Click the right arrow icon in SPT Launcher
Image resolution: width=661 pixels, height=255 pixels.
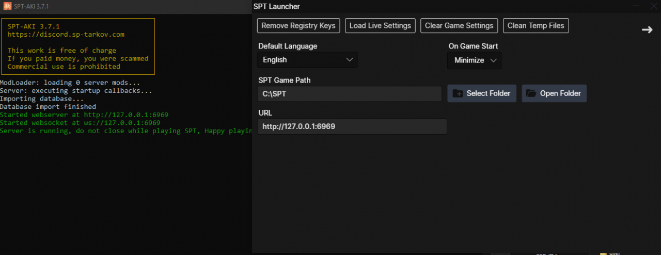(x=647, y=29)
